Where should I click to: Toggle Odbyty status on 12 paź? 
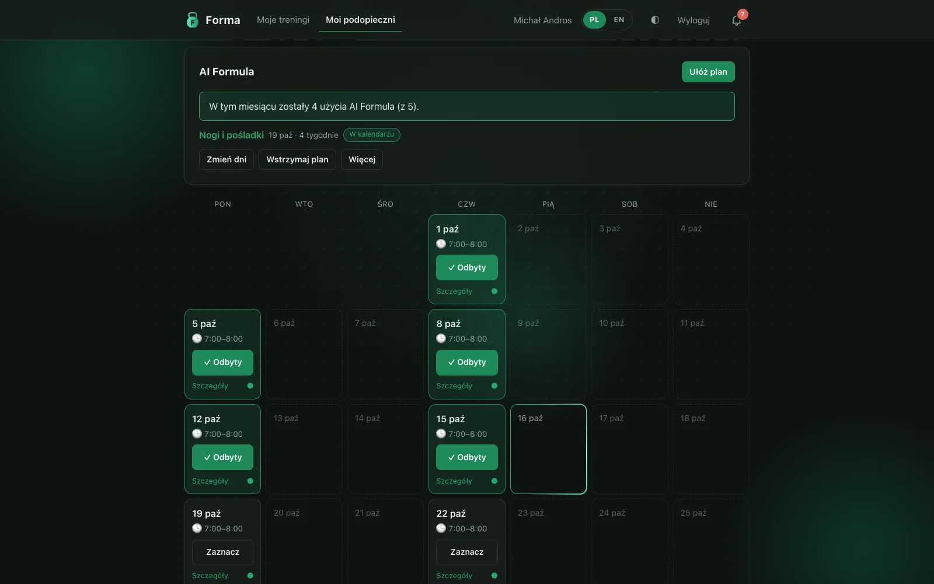click(222, 457)
